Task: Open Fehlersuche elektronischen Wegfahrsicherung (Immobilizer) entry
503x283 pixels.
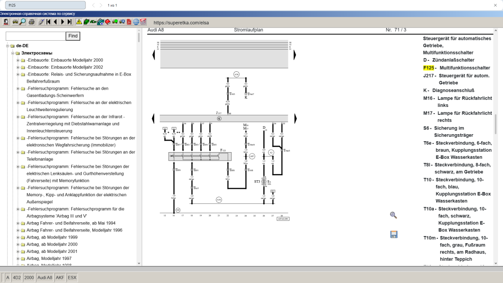Action: click(81, 141)
